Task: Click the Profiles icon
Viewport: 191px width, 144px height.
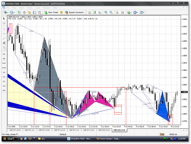Action: (x=11, y=13)
